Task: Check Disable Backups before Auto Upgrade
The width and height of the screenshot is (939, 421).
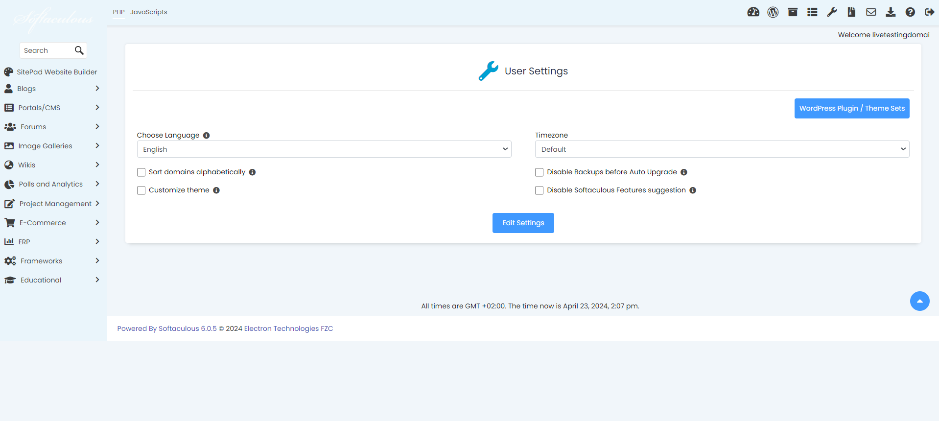Action: click(x=540, y=172)
